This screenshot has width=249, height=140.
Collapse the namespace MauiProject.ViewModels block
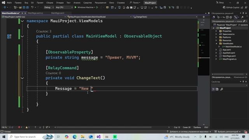pyautogui.click(x=22, y=21)
